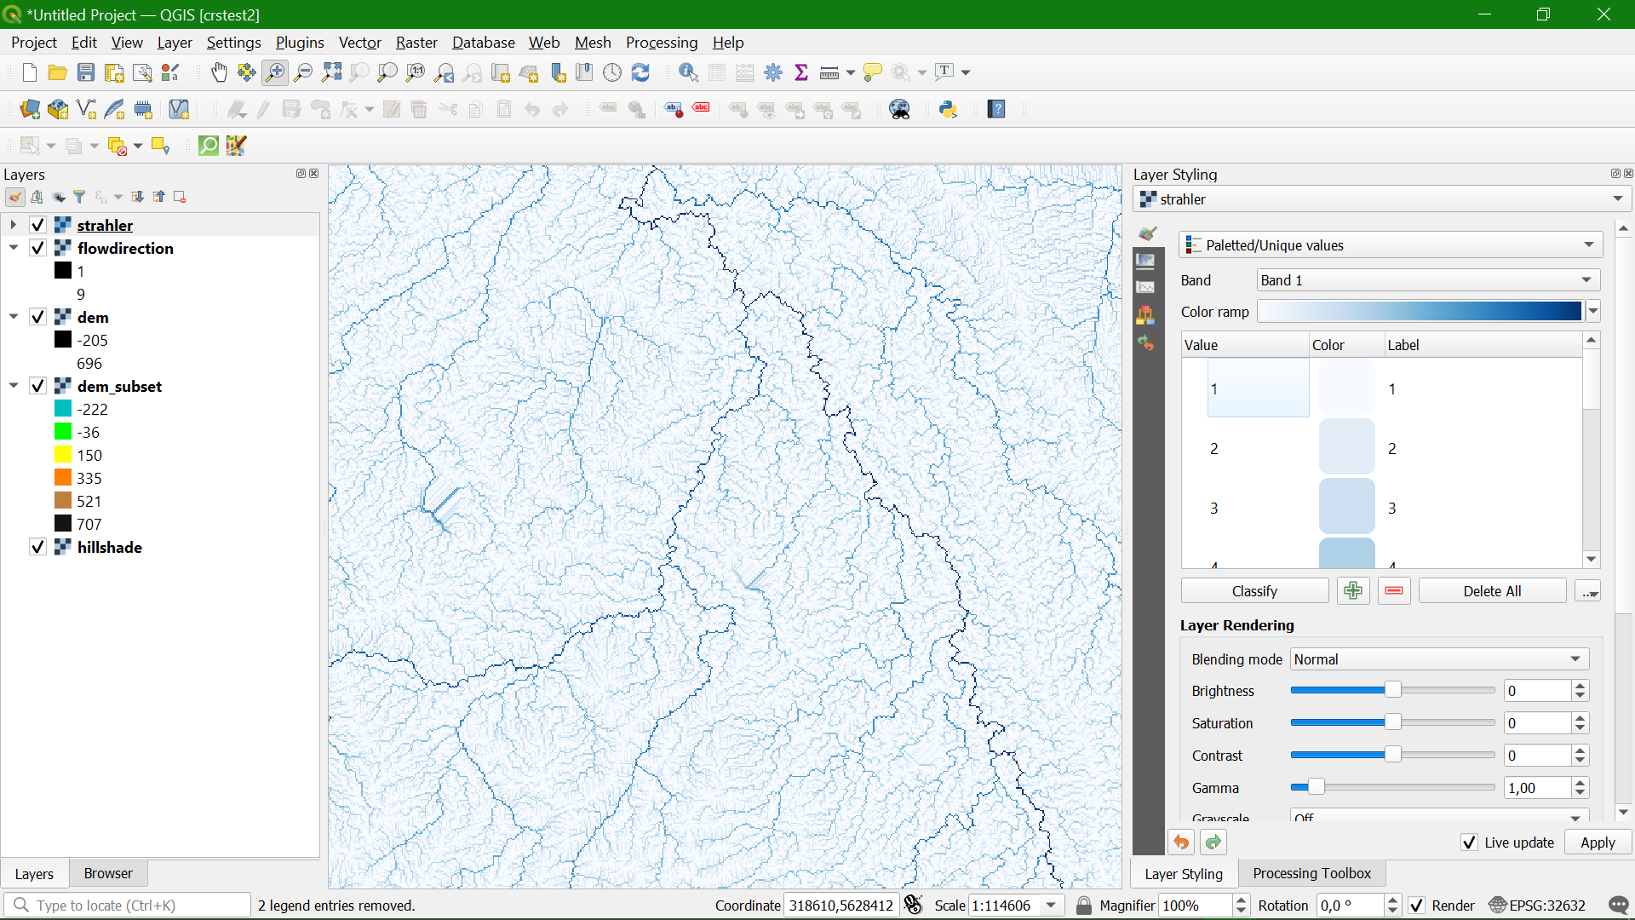Activate the Pan Map tool

[219, 72]
